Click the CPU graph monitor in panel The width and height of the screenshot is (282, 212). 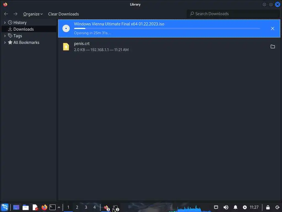(190, 208)
